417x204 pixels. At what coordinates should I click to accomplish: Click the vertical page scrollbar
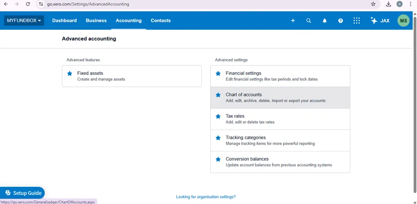pyautogui.click(x=415, y=104)
